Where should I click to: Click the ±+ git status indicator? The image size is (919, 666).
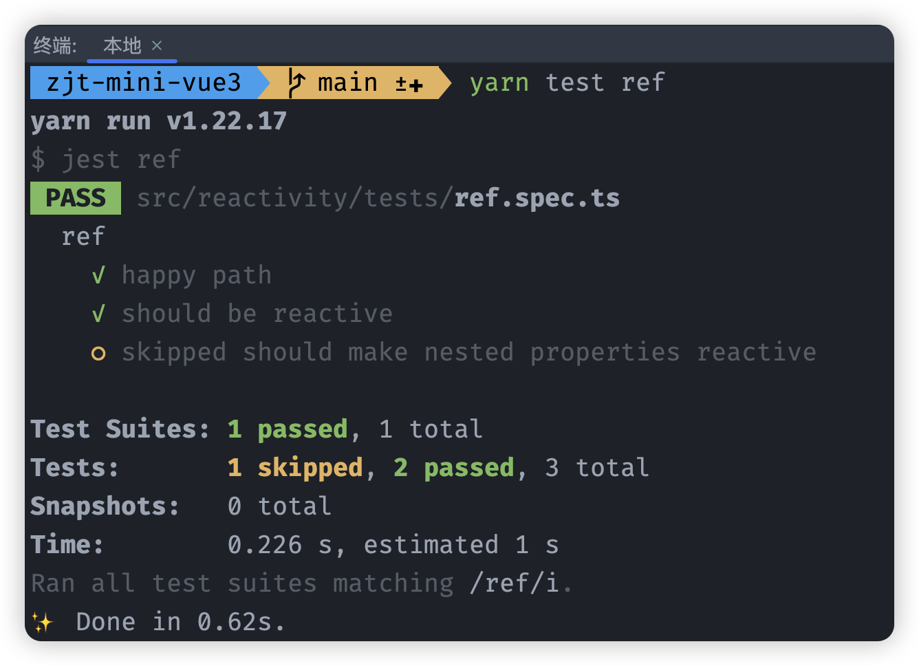click(409, 84)
